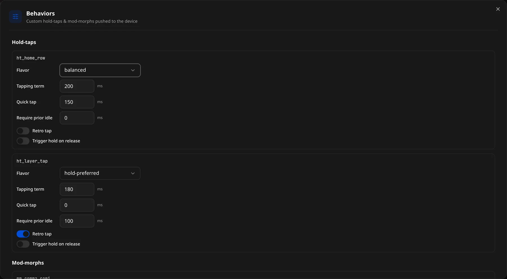This screenshot has height=279, width=507.
Task: Click the Flavor label in ht_layer_tap
Action: point(23,173)
